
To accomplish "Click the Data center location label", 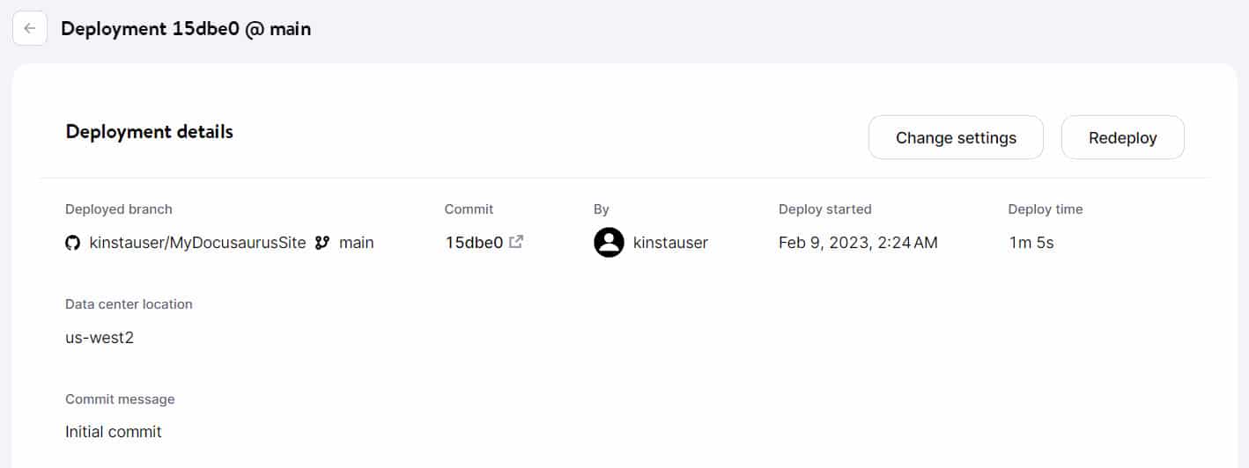I will point(129,304).
